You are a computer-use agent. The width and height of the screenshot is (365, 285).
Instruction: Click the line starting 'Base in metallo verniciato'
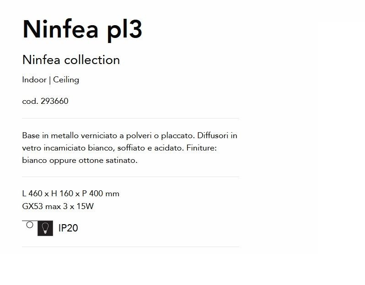click(129, 135)
